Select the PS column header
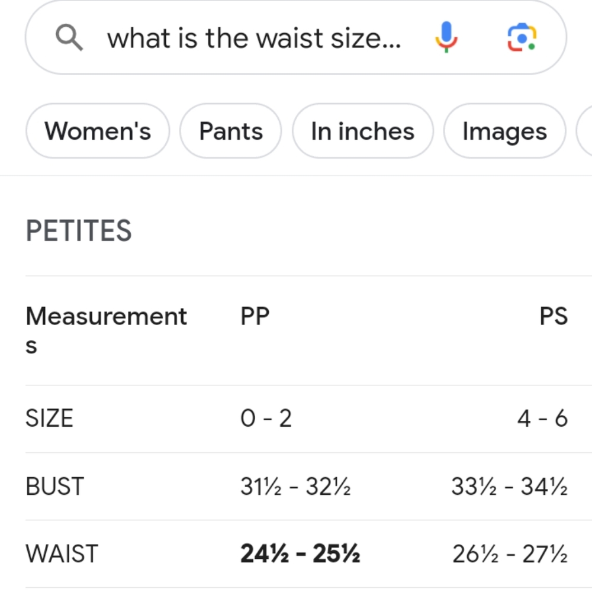This screenshot has height=592, width=592. [554, 316]
